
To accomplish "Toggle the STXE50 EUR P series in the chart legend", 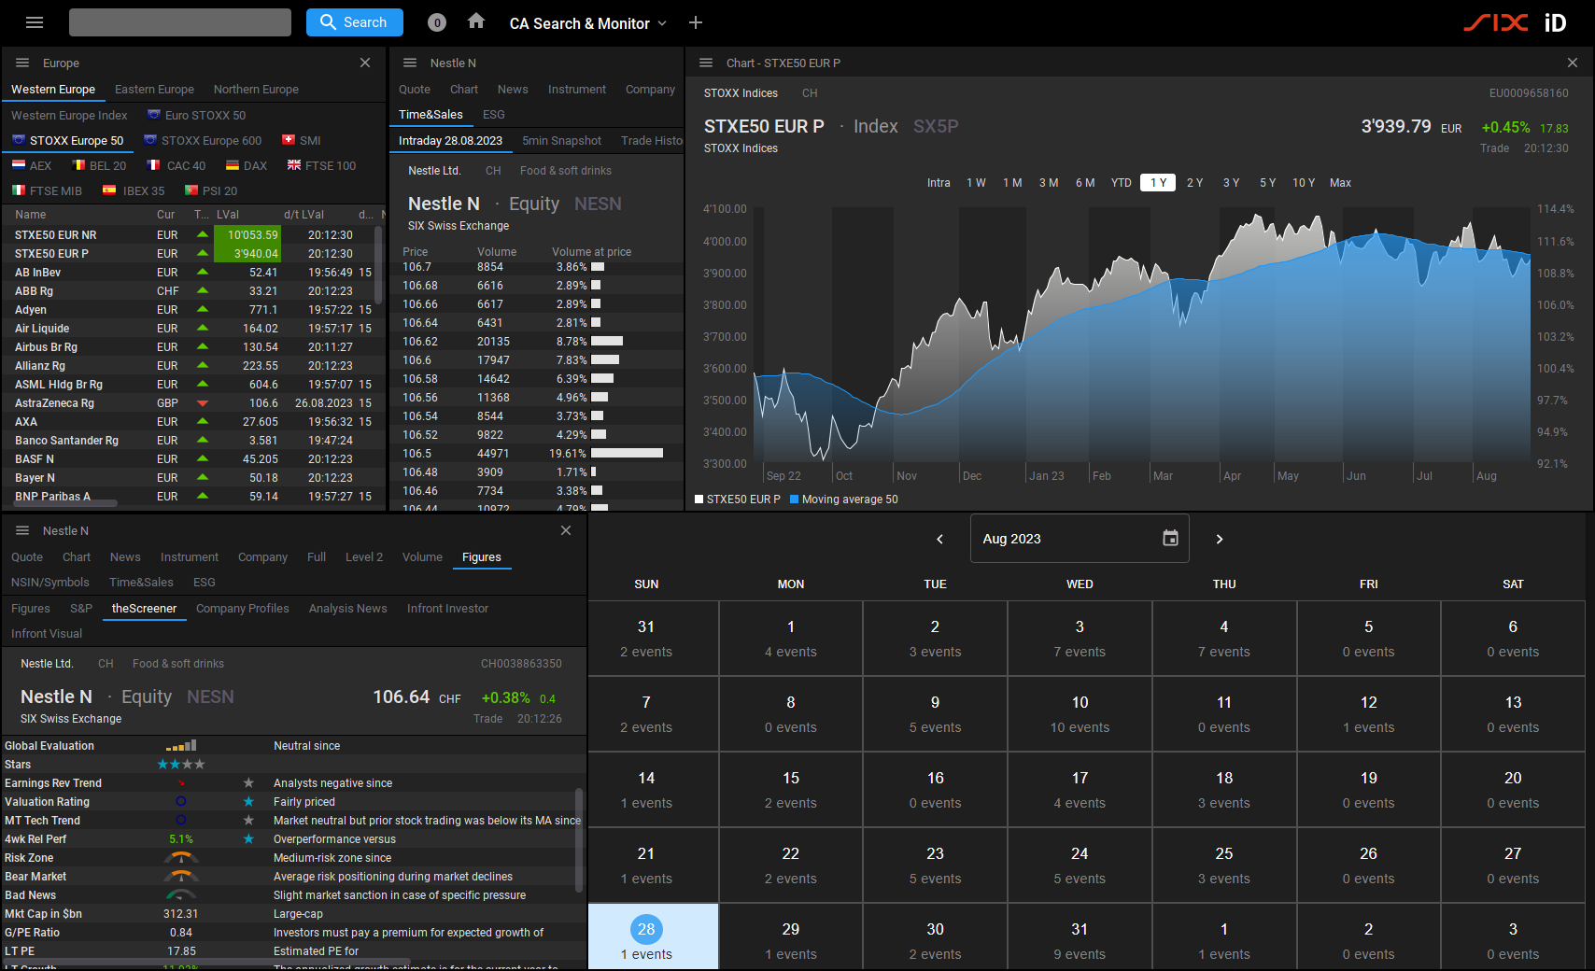I will tap(737, 499).
